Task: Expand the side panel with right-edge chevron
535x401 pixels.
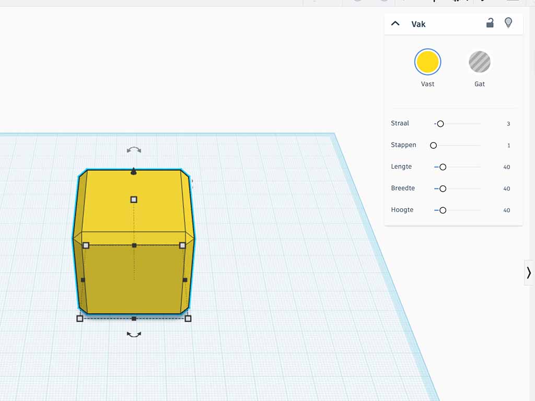Action: [x=529, y=273]
